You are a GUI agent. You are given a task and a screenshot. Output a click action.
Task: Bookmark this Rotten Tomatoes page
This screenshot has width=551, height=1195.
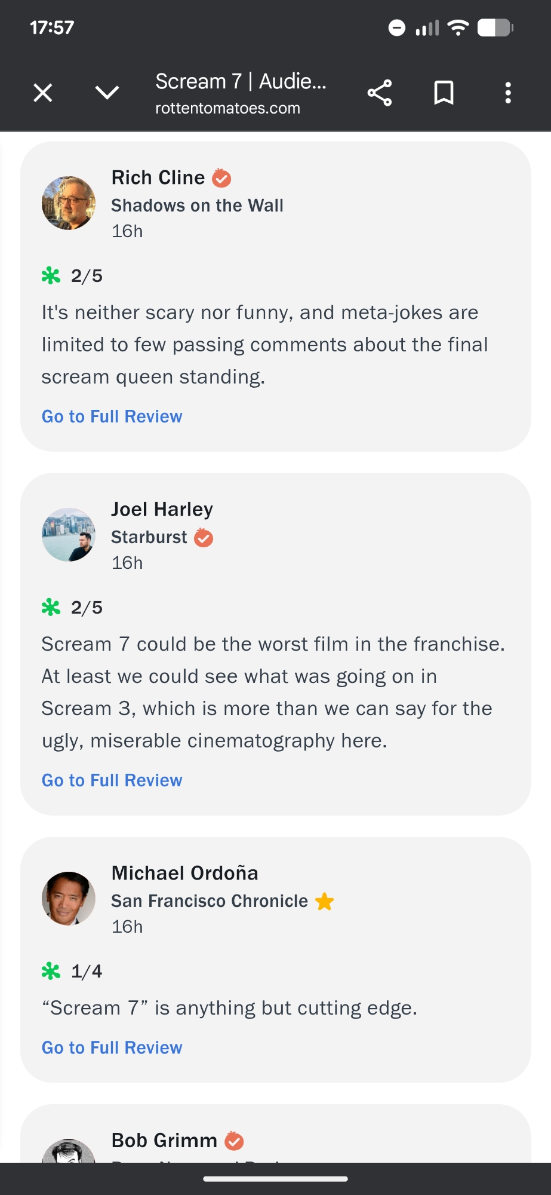[x=444, y=93]
